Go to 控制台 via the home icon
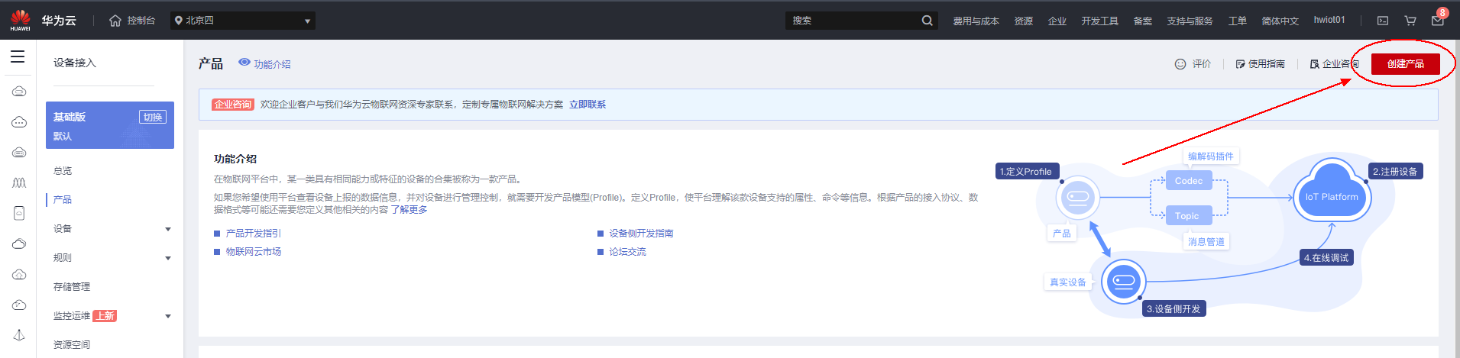This screenshot has width=1460, height=358. tap(132, 21)
